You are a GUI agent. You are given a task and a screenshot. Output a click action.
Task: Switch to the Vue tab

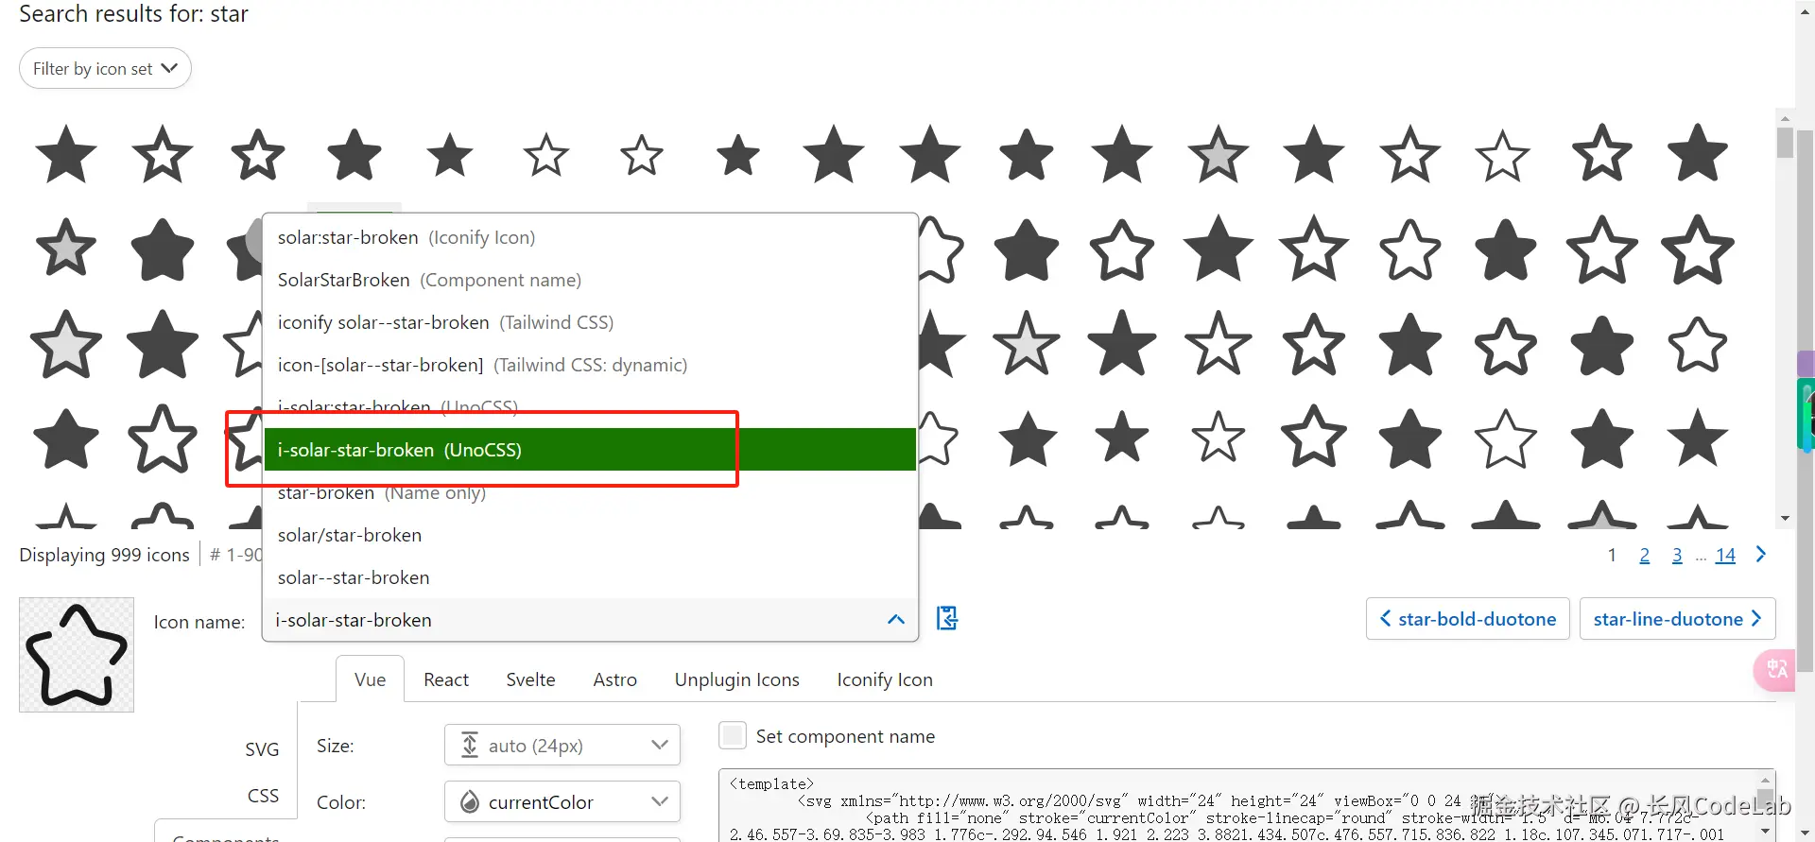point(370,679)
